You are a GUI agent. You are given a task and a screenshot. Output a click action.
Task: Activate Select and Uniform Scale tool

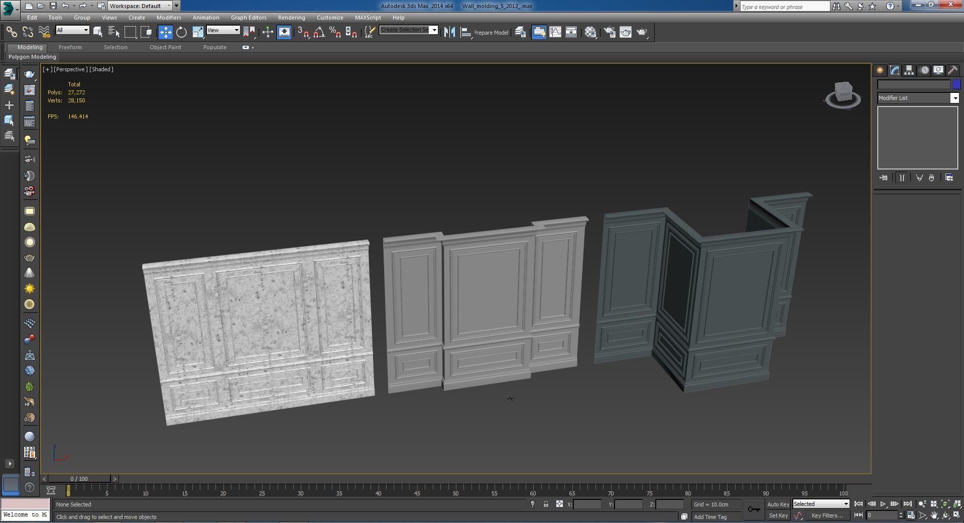click(x=198, y=32)
